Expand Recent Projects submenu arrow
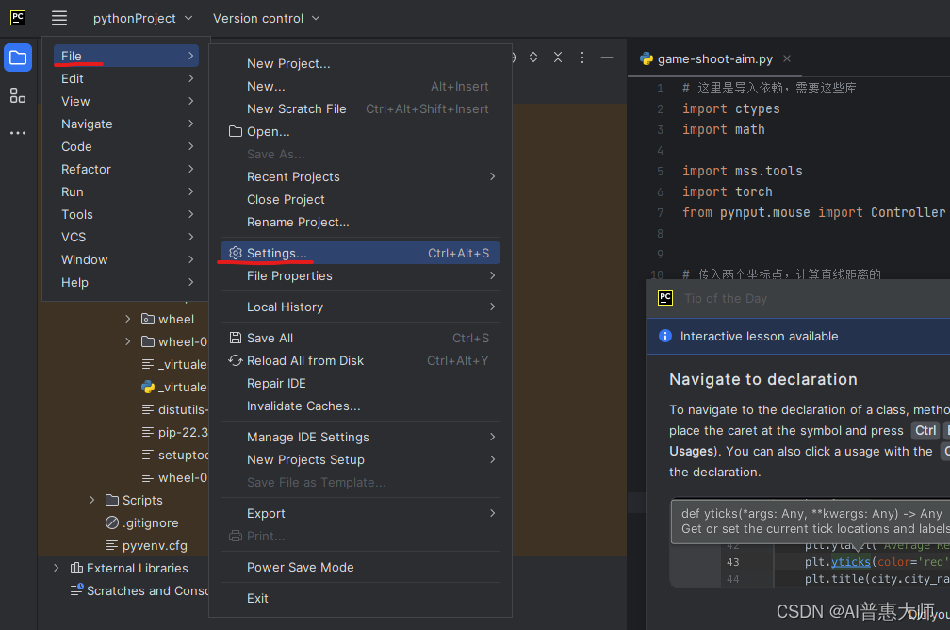Image resolution: width=950 pixels, height=630 pixels. pos(493,176)
